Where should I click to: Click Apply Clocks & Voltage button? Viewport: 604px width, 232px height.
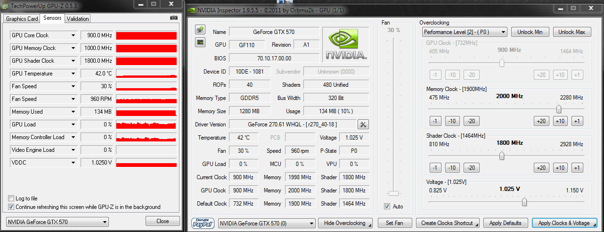(x=564, y=223)
